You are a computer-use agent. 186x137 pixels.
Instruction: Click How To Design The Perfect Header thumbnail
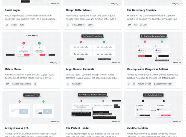(x=92, y=107)
